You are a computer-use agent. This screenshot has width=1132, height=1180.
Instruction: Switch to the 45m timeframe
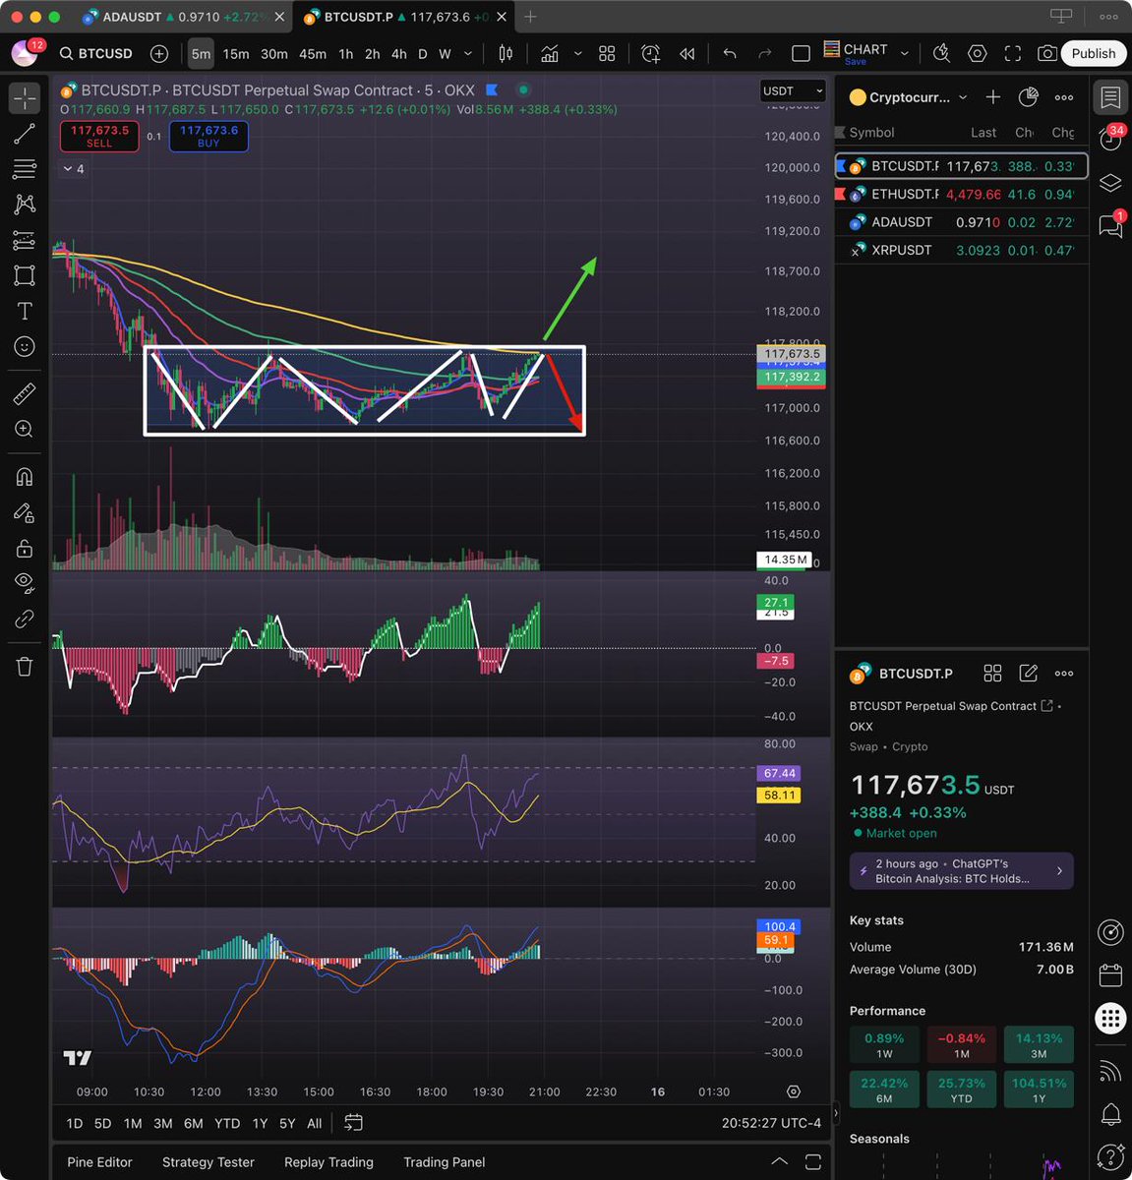pos(313,54)
